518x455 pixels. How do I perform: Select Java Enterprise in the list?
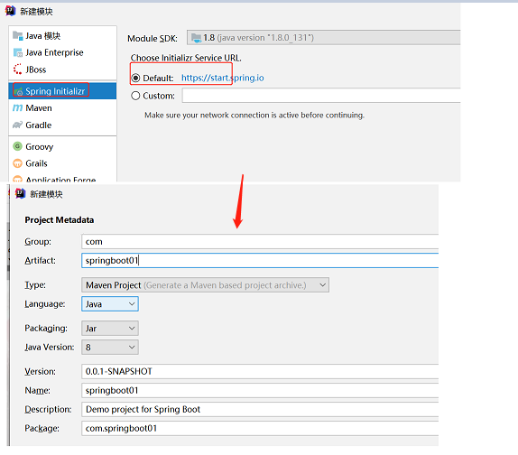[62, 52]
